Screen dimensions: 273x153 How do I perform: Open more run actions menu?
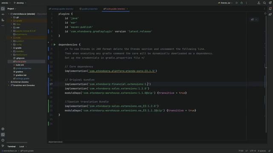[247, 3]
